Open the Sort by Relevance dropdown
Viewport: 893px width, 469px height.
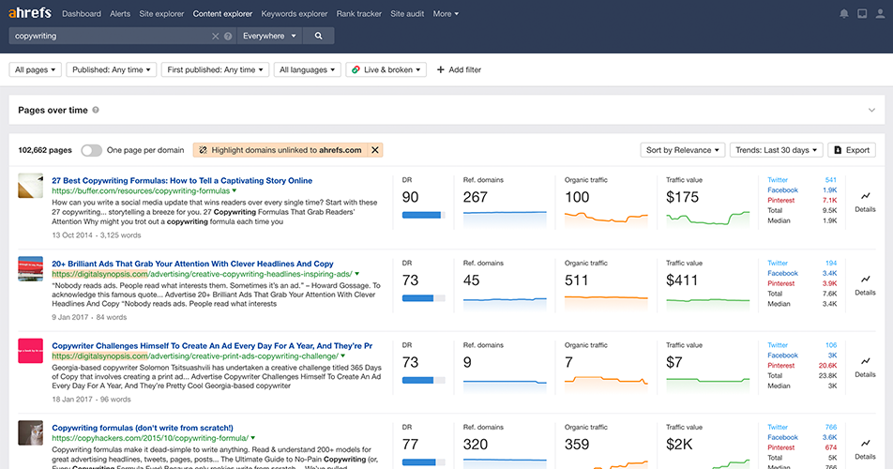click(682, 150)
